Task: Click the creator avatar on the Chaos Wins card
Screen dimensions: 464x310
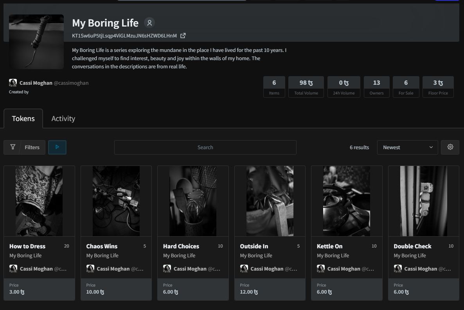Action: click(90, 269)
